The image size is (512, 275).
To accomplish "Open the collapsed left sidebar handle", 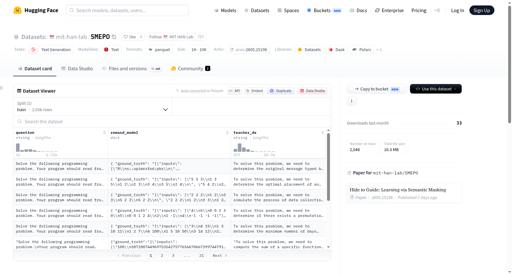I will [1, 88].
